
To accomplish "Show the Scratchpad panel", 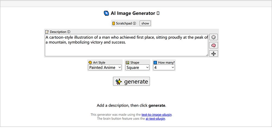I will pos(145,23).
